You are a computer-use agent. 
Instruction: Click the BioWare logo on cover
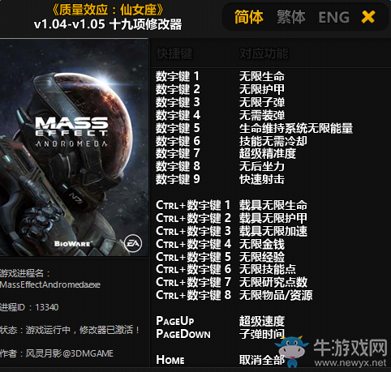tap(72, 244)
